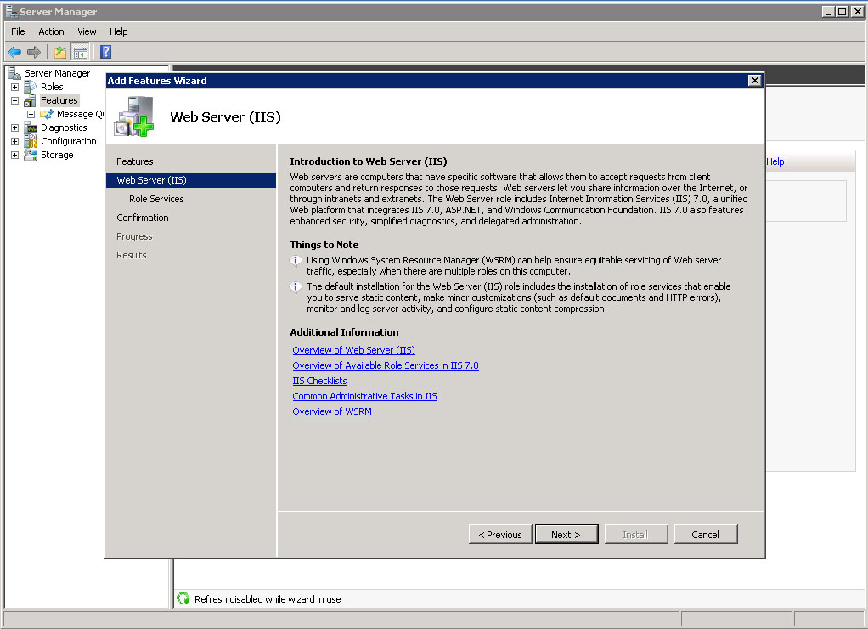Go to the Confirmation wizard step
The height and width of the screenshot is (629, 868).
tap(143, 218)
